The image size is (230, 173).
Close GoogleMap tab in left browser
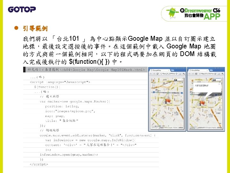pos(169,70)
